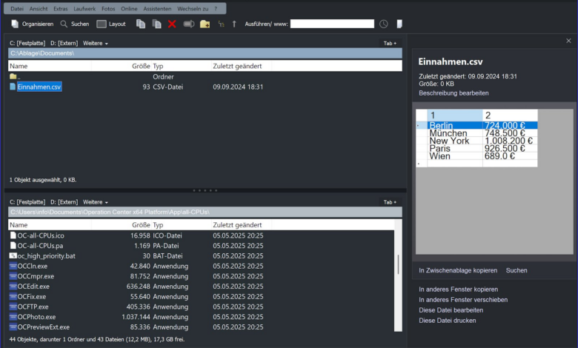Click Diese Datei drucken
Image resolution: width=578 pixels, height=348 pixels.
(447, 321)
